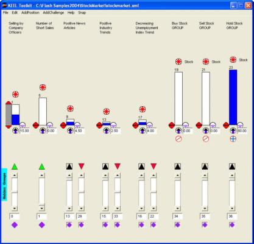Click the Stock starburst icon above bar 19
Image resolution: width=254 pixels, height=244 pixels.
pos(178,62)
